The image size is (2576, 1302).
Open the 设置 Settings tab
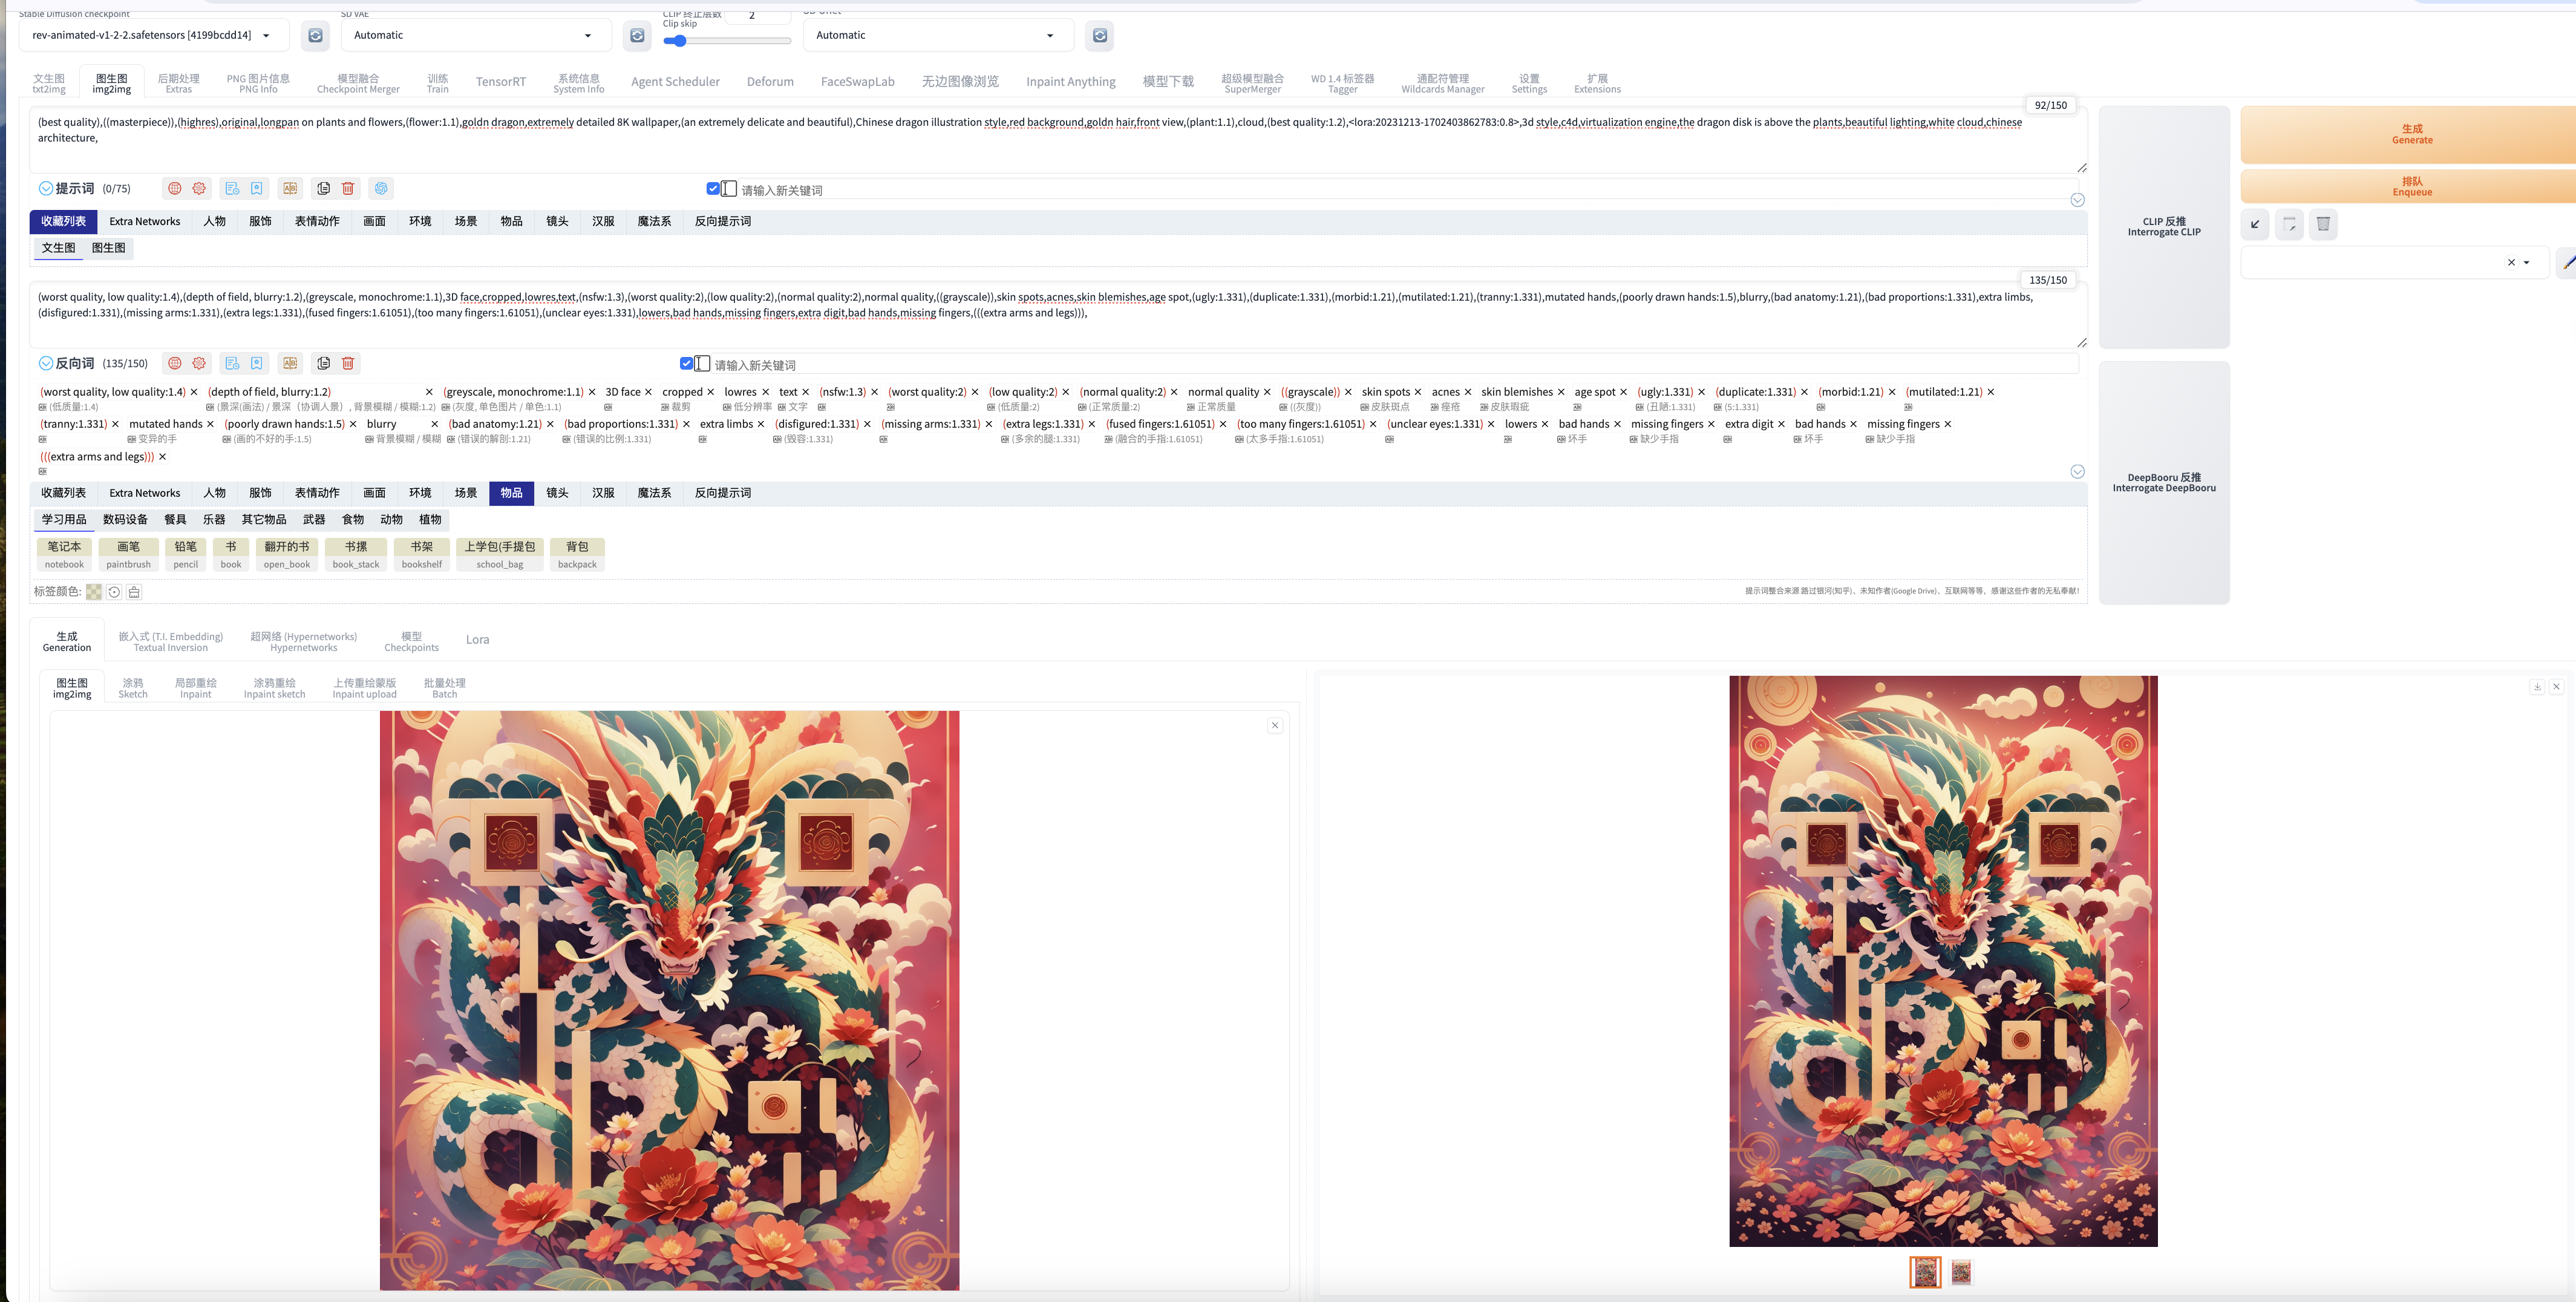[1529, 83]
